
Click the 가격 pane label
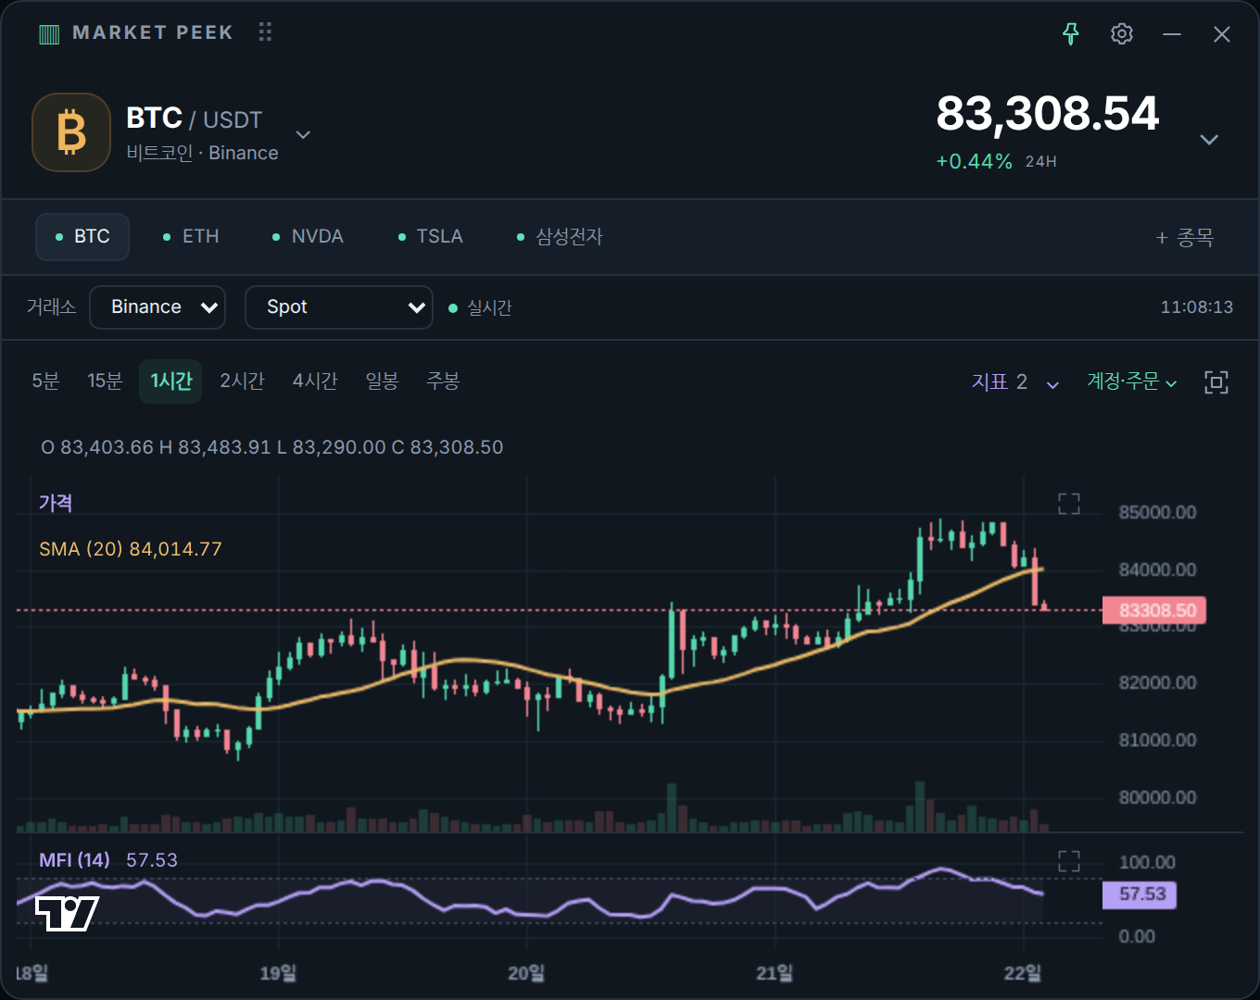point(56,503)
